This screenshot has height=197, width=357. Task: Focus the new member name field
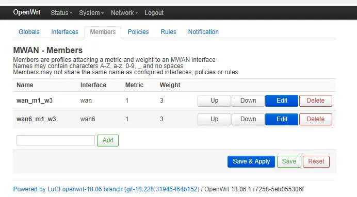coord(56,140)
